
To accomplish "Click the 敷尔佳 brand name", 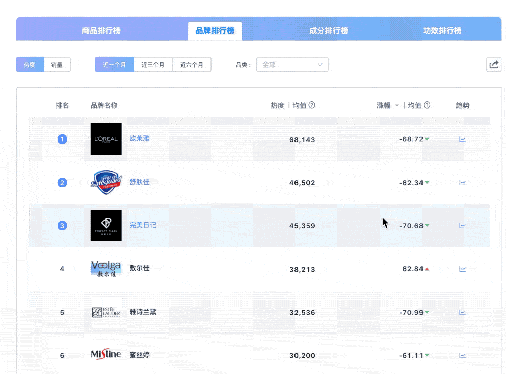I will click(x=140, y=268).
